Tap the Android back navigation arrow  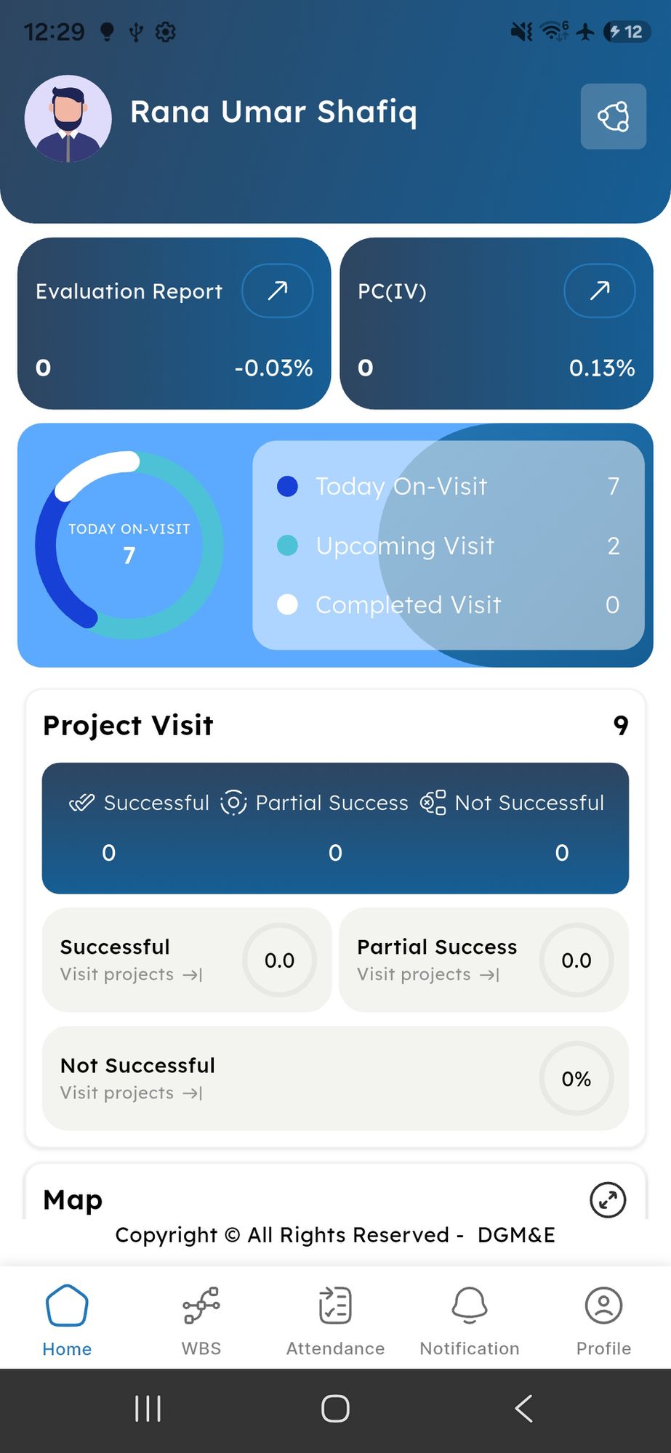[523, 1408]
